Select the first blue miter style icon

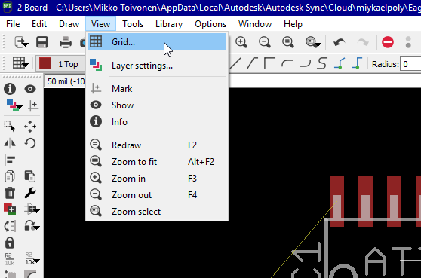tap(340, 63)
